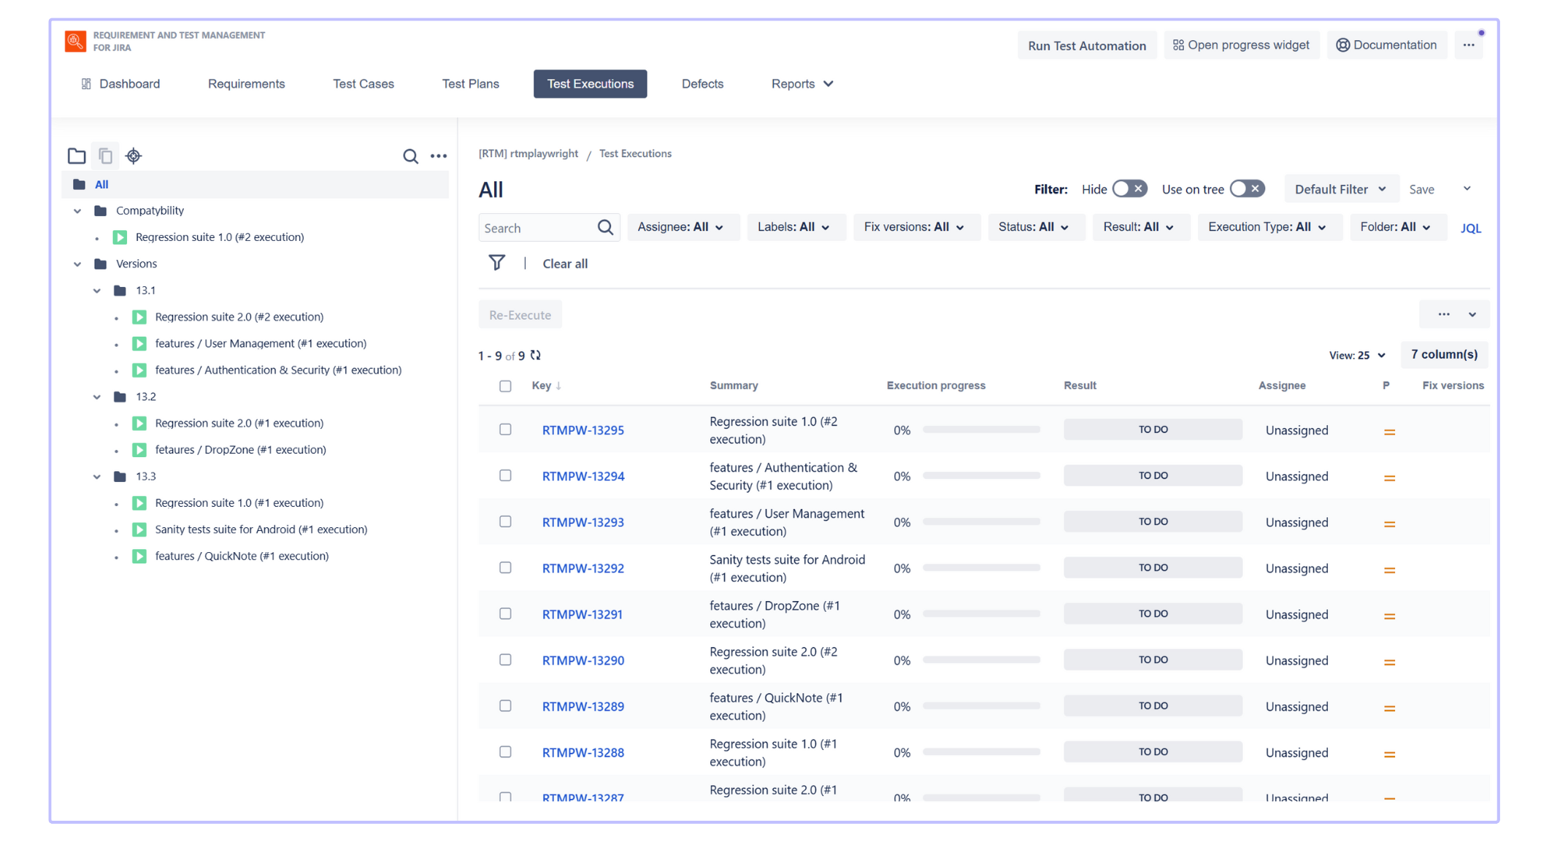
Task: Click the RTMPW-13290 execution progress bar
Action: [981, 659]
